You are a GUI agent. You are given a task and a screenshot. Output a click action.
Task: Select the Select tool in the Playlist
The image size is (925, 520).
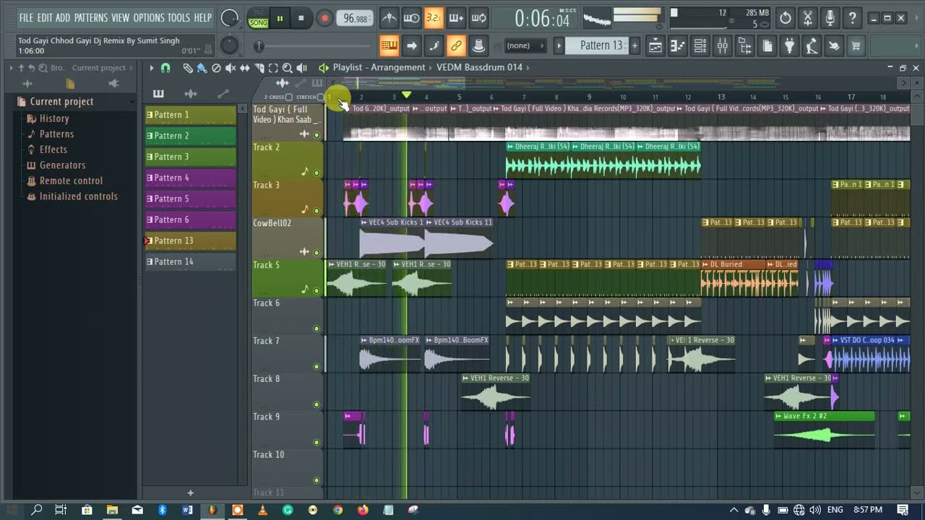point(273,68)
